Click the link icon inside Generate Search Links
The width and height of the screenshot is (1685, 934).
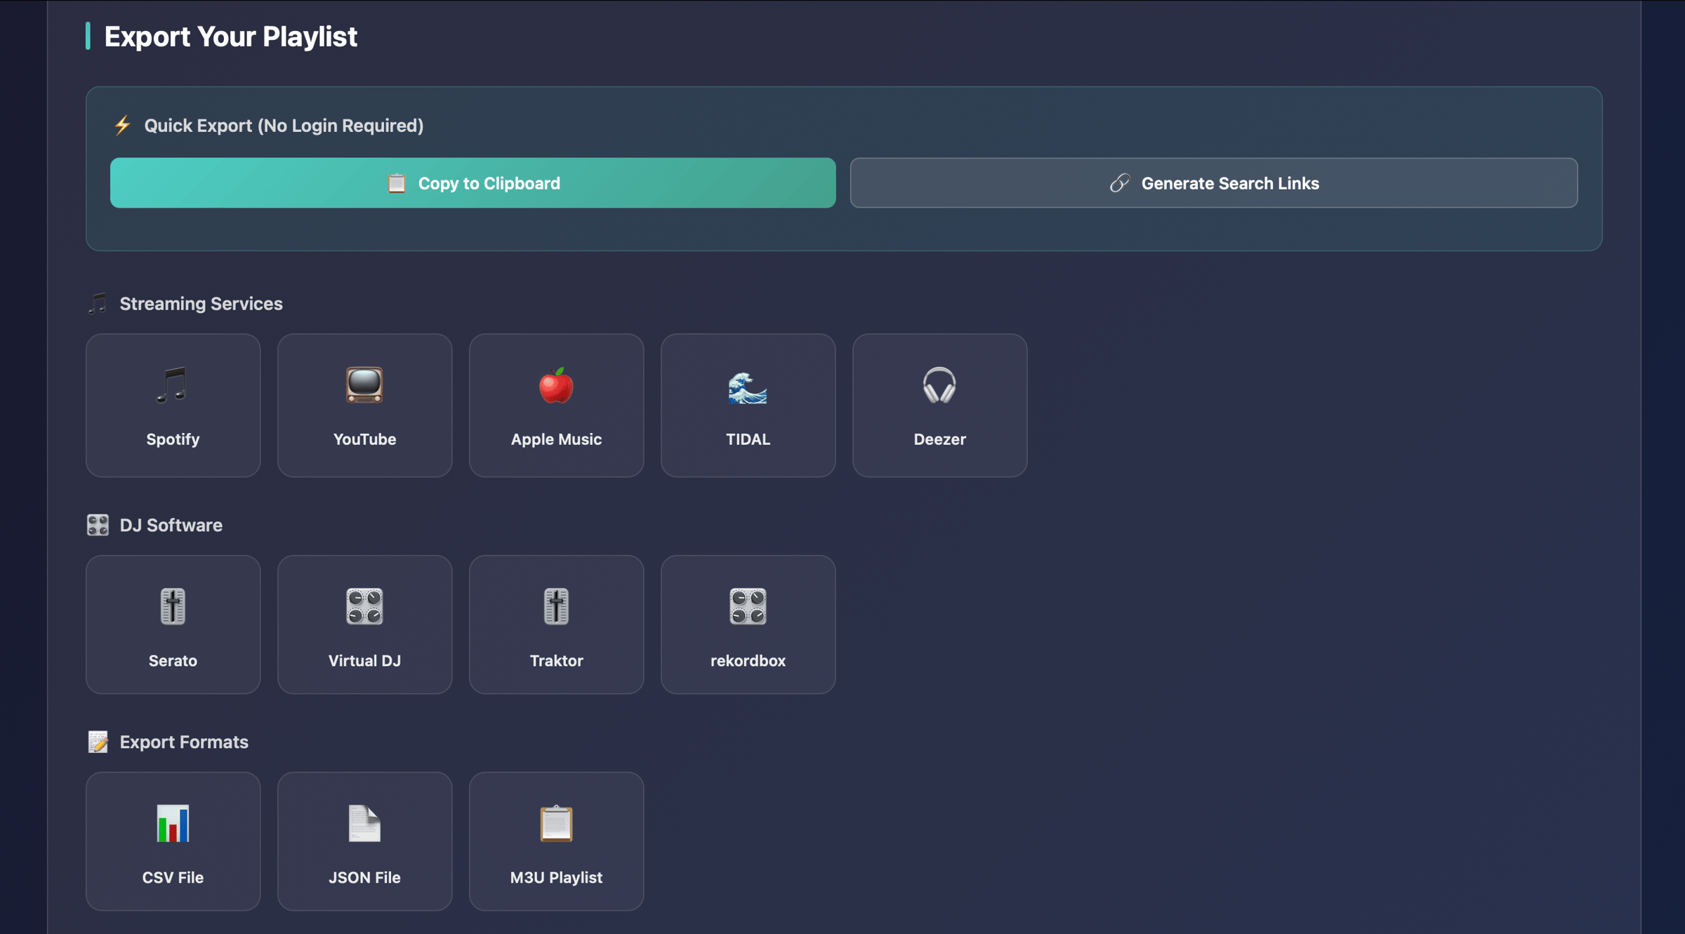tap(1119, 182)
